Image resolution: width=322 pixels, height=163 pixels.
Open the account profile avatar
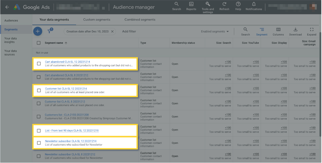point(313,7)
